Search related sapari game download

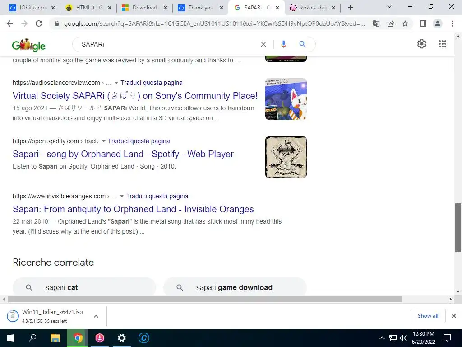point(235,287)
